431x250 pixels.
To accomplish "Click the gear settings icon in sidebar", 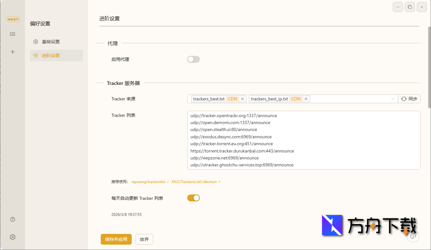I will 13,237.
